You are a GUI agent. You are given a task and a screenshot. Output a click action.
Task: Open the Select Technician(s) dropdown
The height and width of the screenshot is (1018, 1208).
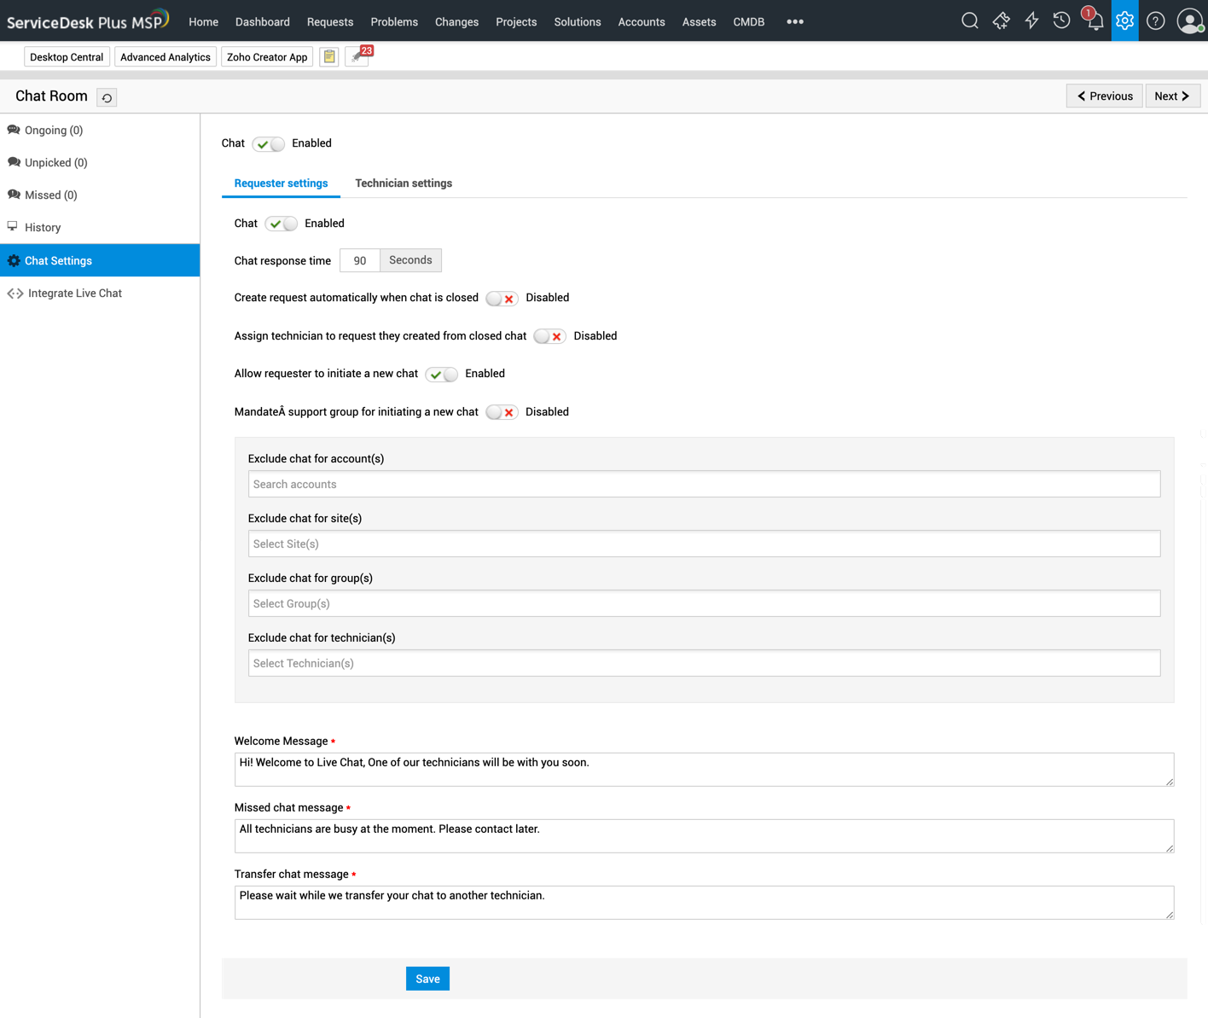[704, 663]
